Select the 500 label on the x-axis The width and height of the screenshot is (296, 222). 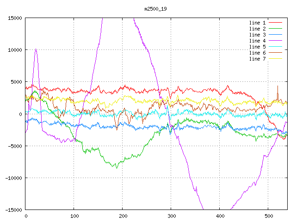coord(268,216)
